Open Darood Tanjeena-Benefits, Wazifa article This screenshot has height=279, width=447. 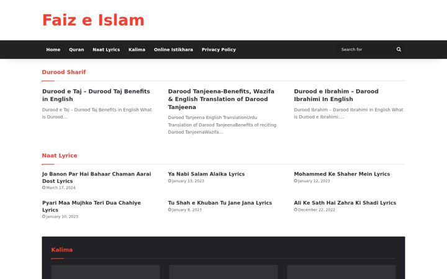[x=221, y=99]
